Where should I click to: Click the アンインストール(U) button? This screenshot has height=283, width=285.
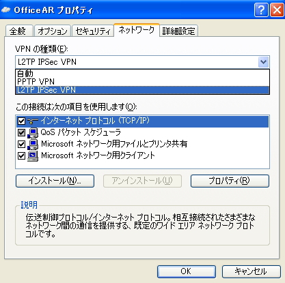coord(142,181)
